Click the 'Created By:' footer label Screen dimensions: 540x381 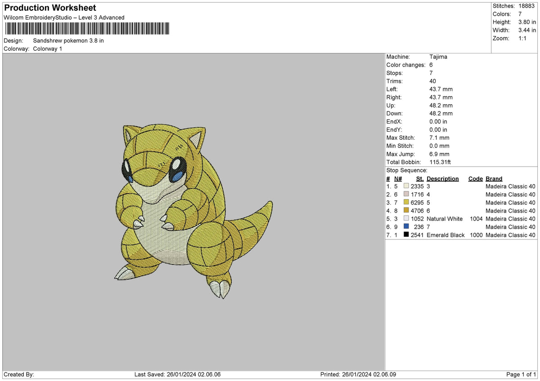(x=18, y=375)
